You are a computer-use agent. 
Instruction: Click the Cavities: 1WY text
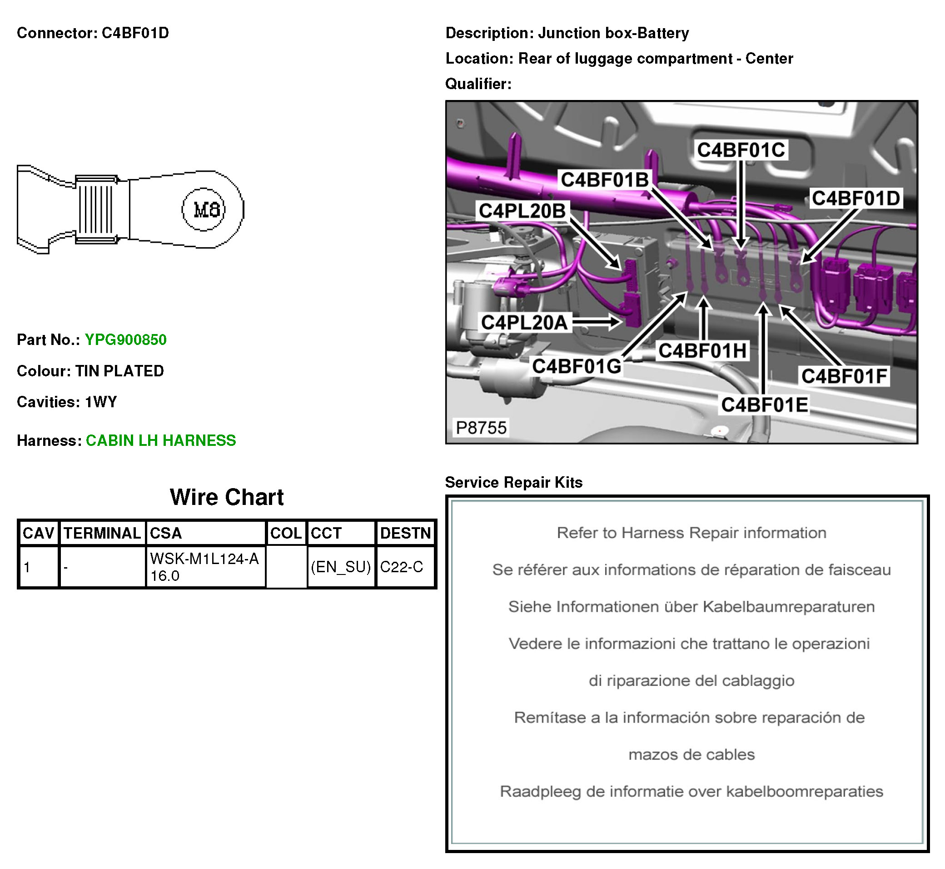click(x=67, y=403)
